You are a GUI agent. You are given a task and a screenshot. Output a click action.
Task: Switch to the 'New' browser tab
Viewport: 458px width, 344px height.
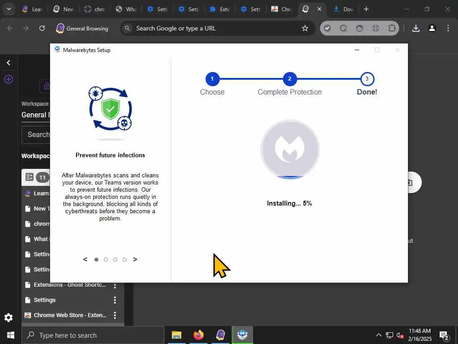click(64, 9)
